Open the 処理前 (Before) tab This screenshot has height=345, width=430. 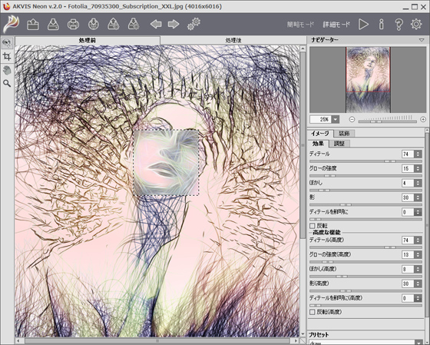click(x=88, y=41)
